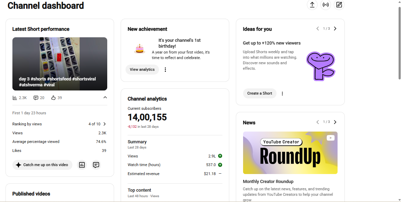Open the New achievement more options menu
Screen dimensions: 401x202
tap(165, 70)
